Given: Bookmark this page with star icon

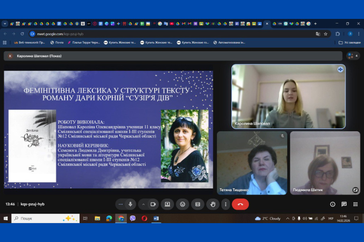Looking at the screenshot, I should [326, 34].
